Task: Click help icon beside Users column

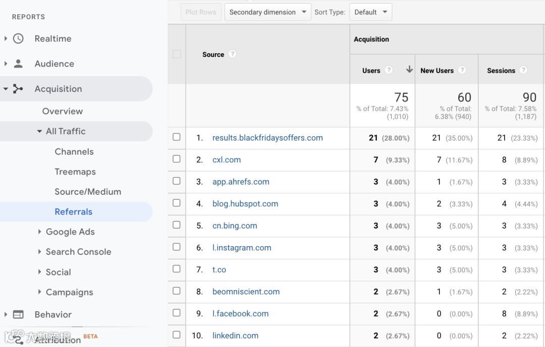Action: pyautogui.click(x=389, y=70)
